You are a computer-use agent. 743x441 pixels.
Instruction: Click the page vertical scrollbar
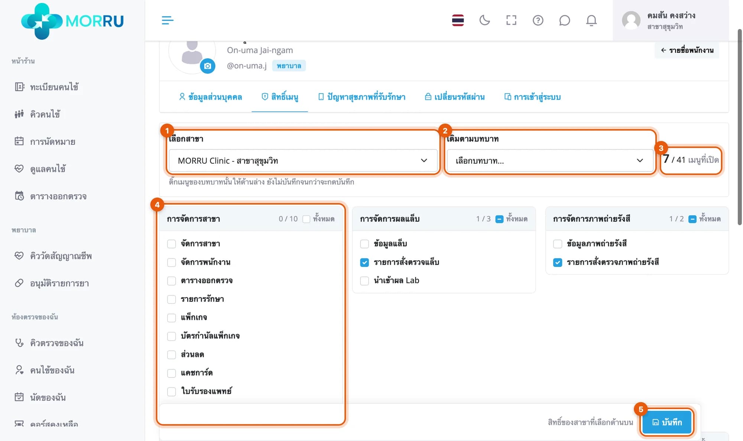click(739, 126)
